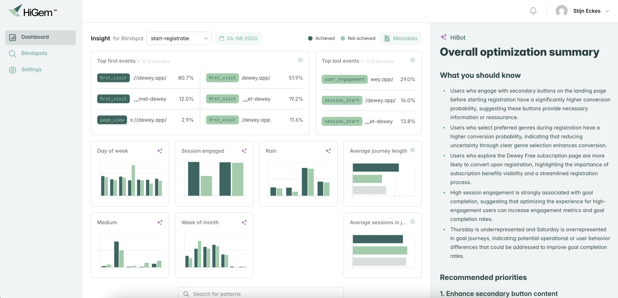Click the sparkle icon on Rain card
Screen dimensions: 618x298
(x=328, y=151)
